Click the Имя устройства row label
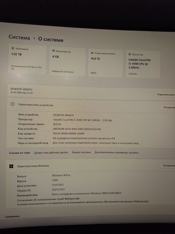Viewport: 175px width, 234px height. click(x=28, y=114)
